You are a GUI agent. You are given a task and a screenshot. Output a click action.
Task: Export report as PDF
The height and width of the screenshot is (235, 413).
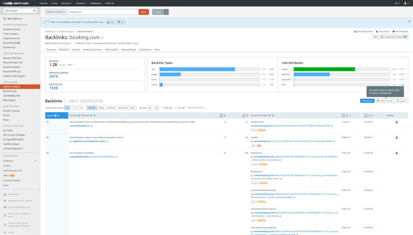pyautogui.click(x=375, y=37)
